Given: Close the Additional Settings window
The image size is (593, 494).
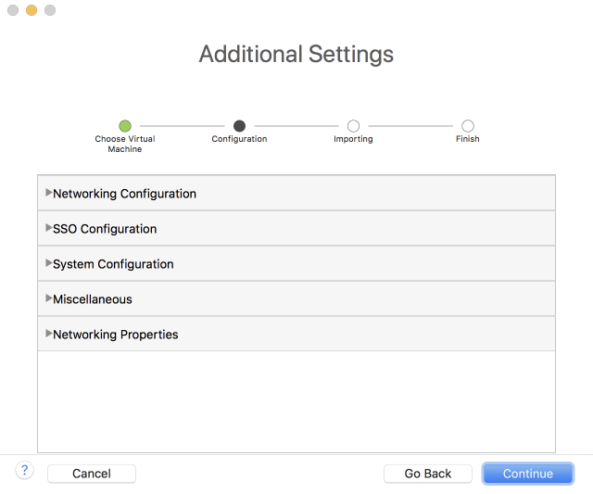Looking at the screenshot, I should [13, 10].
